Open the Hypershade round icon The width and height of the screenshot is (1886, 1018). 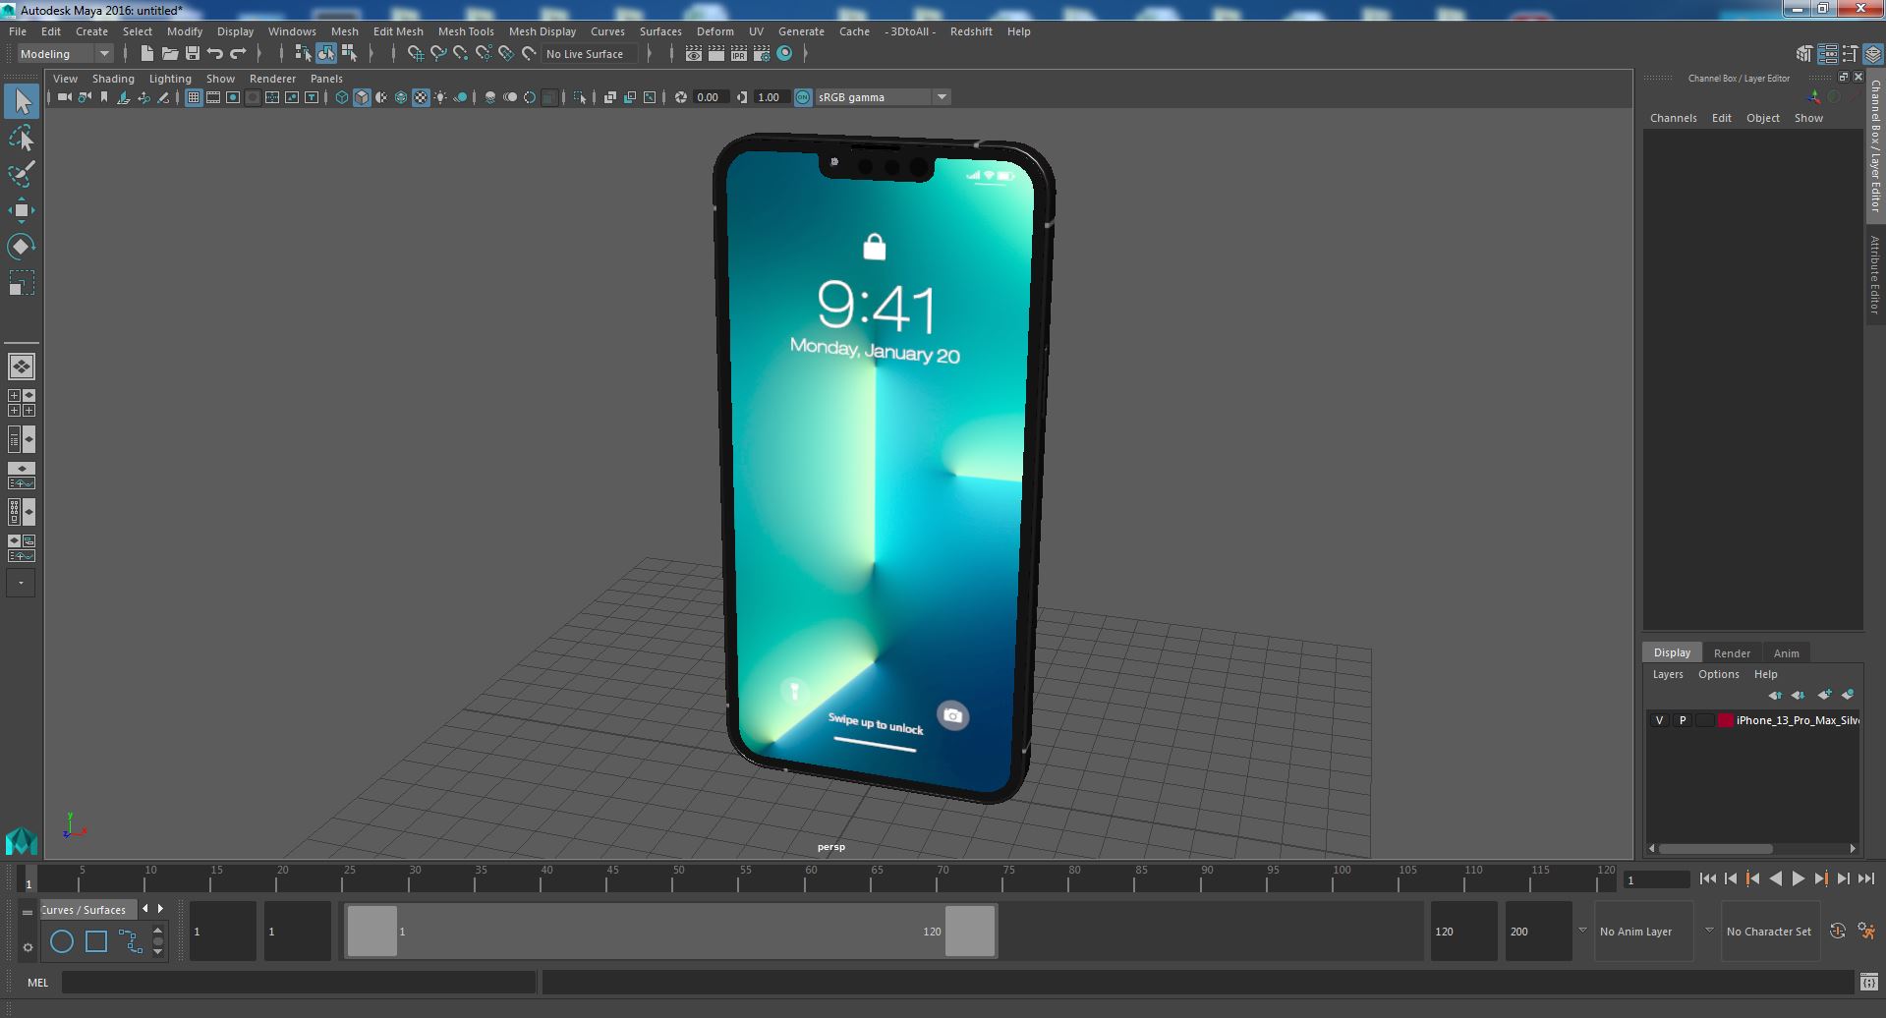click(x=784, y=54)
